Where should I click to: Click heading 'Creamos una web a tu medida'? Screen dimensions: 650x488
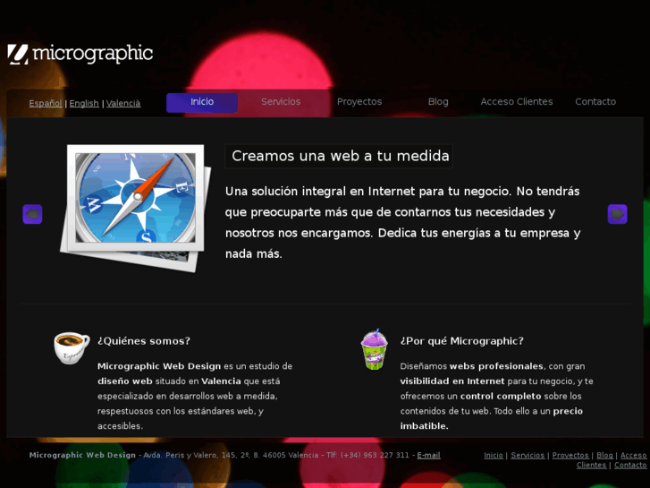click(341, 156)
